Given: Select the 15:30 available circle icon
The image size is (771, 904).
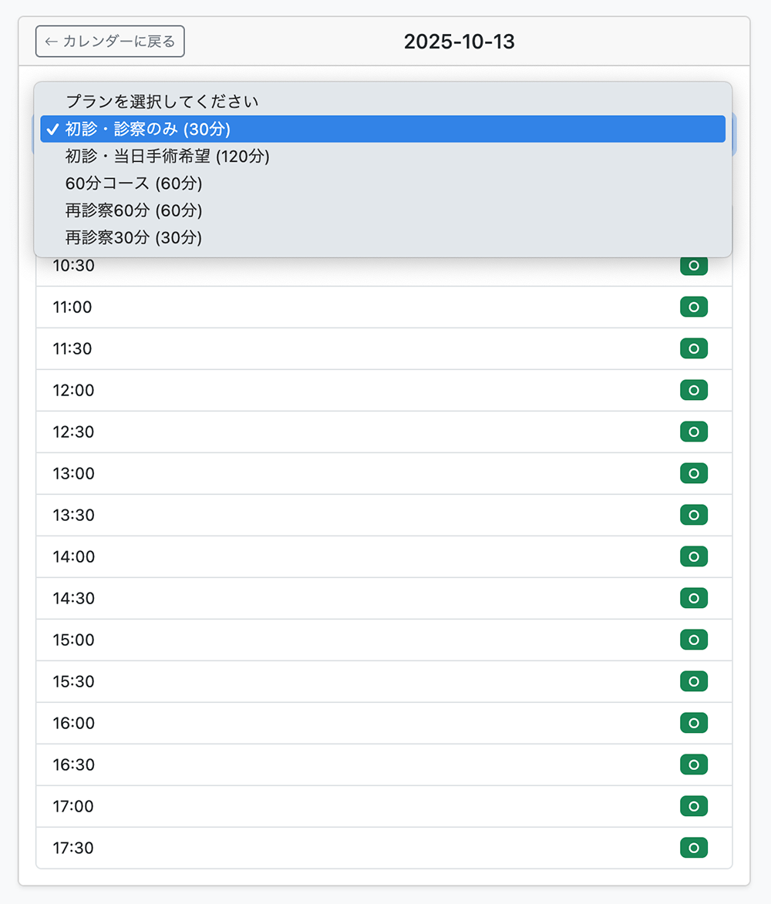Looking at the screenshot, I should 693,682.
